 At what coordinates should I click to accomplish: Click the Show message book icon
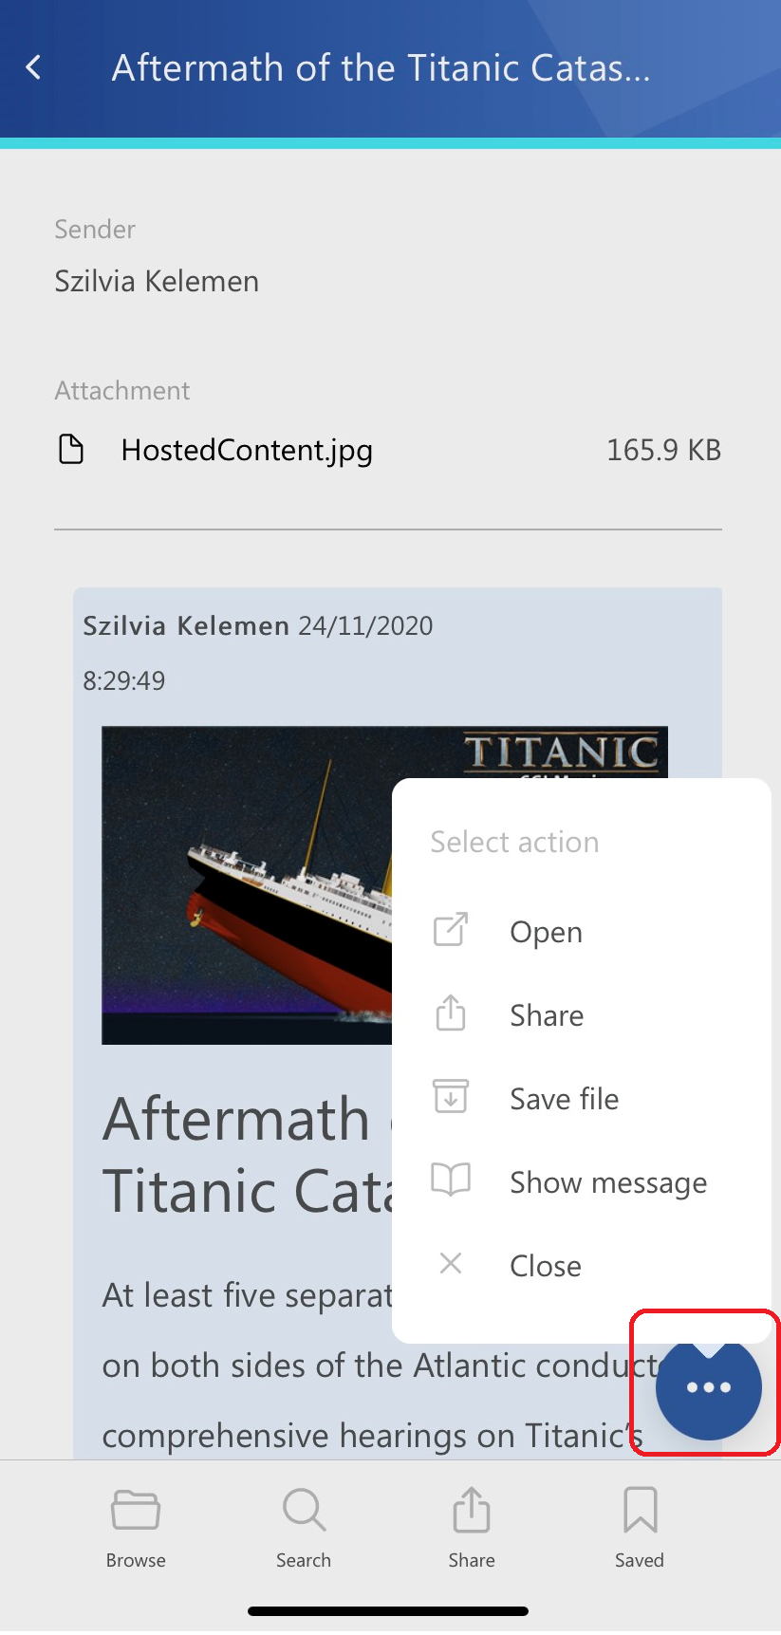451,1180
